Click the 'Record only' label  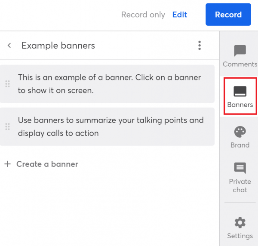tap(143, 15)
